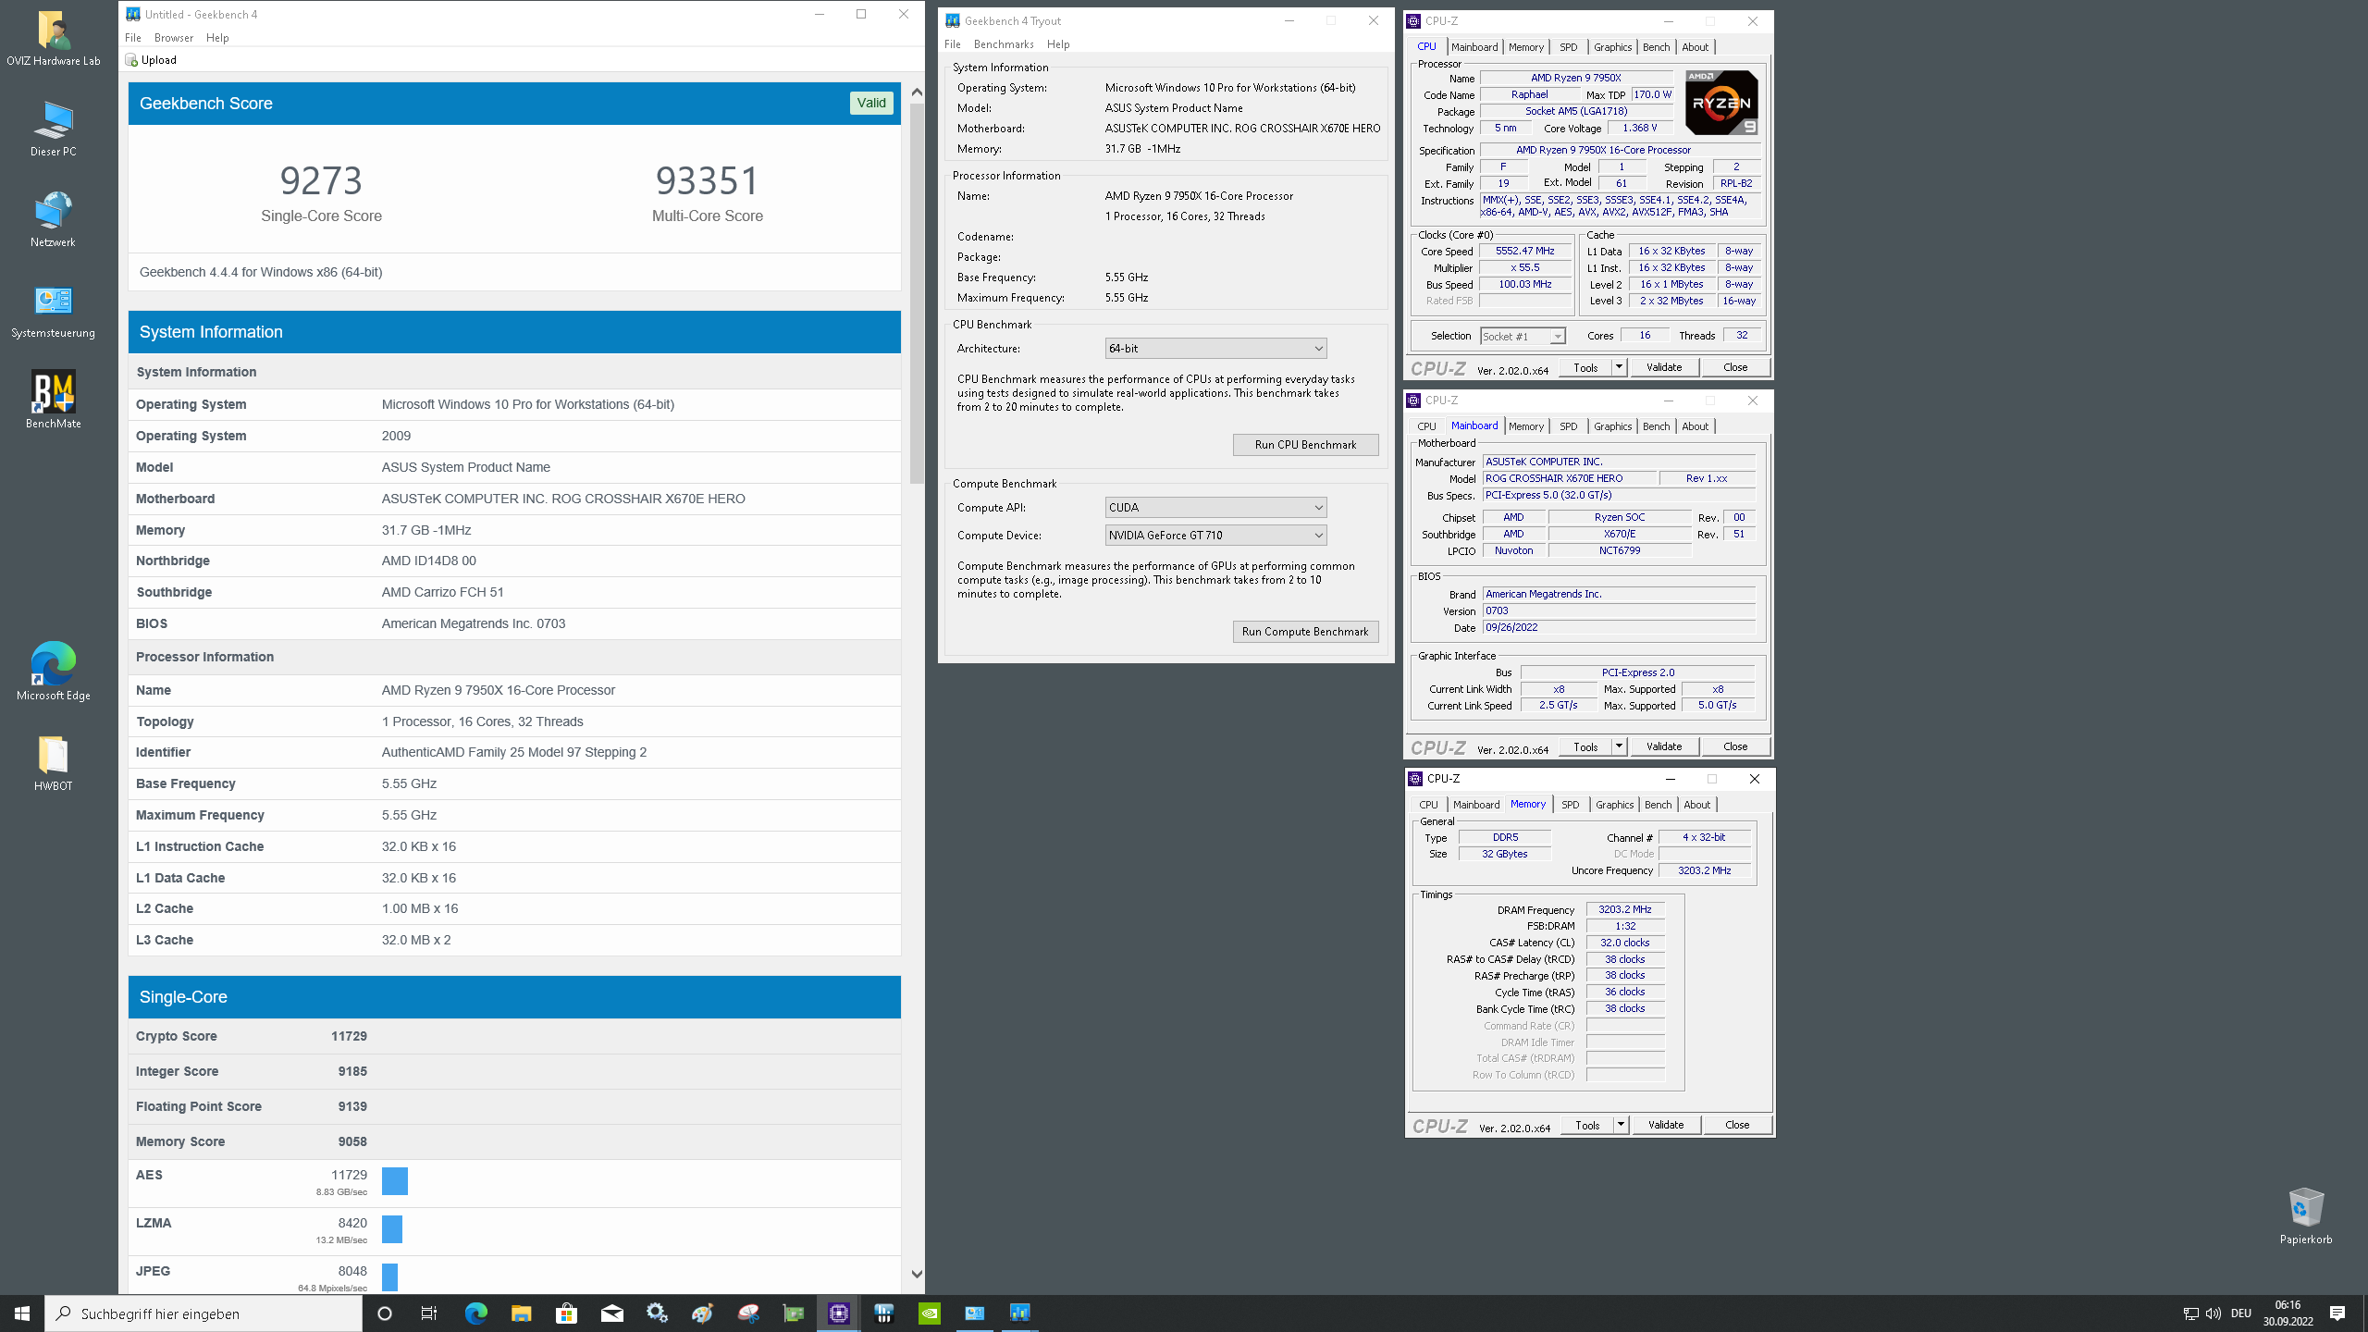Open Help menu in Untitled Geekbench 4
The image size is (2368, 1332).
click(217, 38)
